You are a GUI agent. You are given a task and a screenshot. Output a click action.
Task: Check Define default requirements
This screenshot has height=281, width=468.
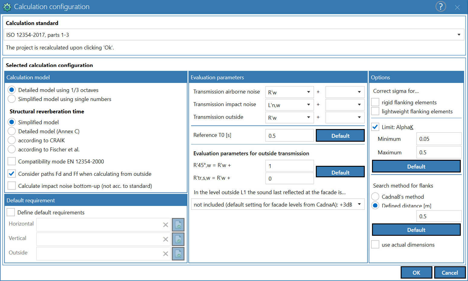tap(11, 212)
